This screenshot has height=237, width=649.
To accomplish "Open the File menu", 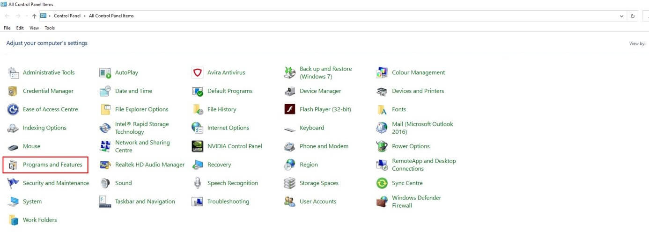I will (x=7, y=28).
